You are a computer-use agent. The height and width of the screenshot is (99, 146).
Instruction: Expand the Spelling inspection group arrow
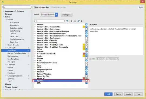(x=35, y=81)
